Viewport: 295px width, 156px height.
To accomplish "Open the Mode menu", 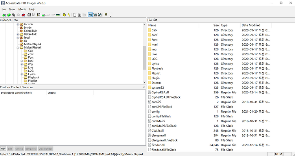I will click(22, 9).
